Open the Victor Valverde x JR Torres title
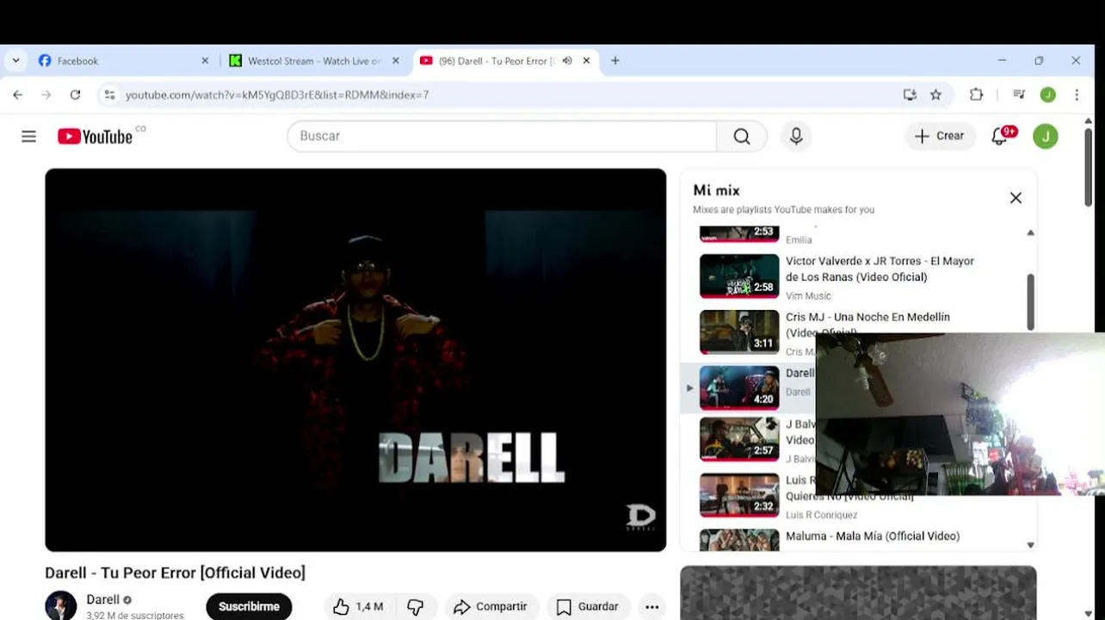Screen dimensions: 1105x620 pyautogui.click(x=880, y=269)
